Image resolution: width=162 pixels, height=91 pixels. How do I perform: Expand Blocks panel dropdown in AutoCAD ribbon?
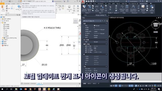[x=90, y=13]
